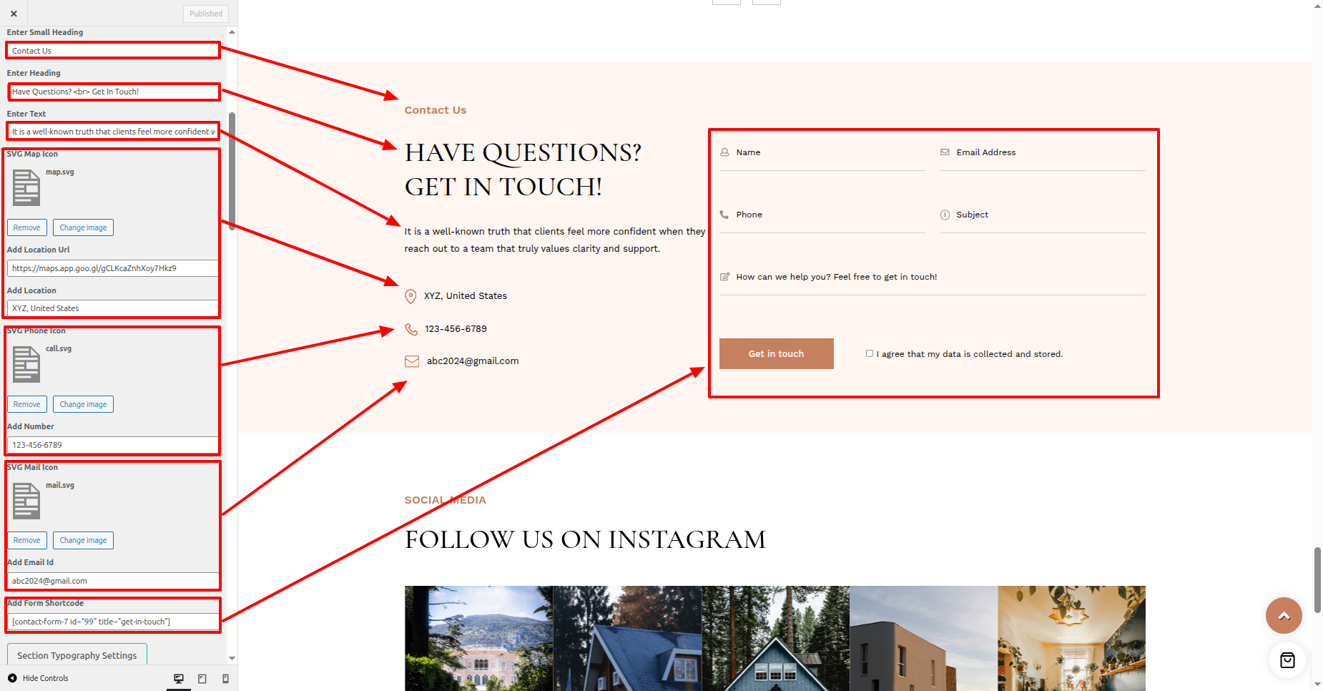
Task: Click the map.svg file icon
Action: pyautogui.click(x=26, y=187)
